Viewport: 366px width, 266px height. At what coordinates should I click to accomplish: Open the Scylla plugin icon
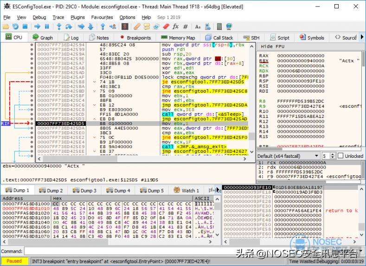coord(125,26)
